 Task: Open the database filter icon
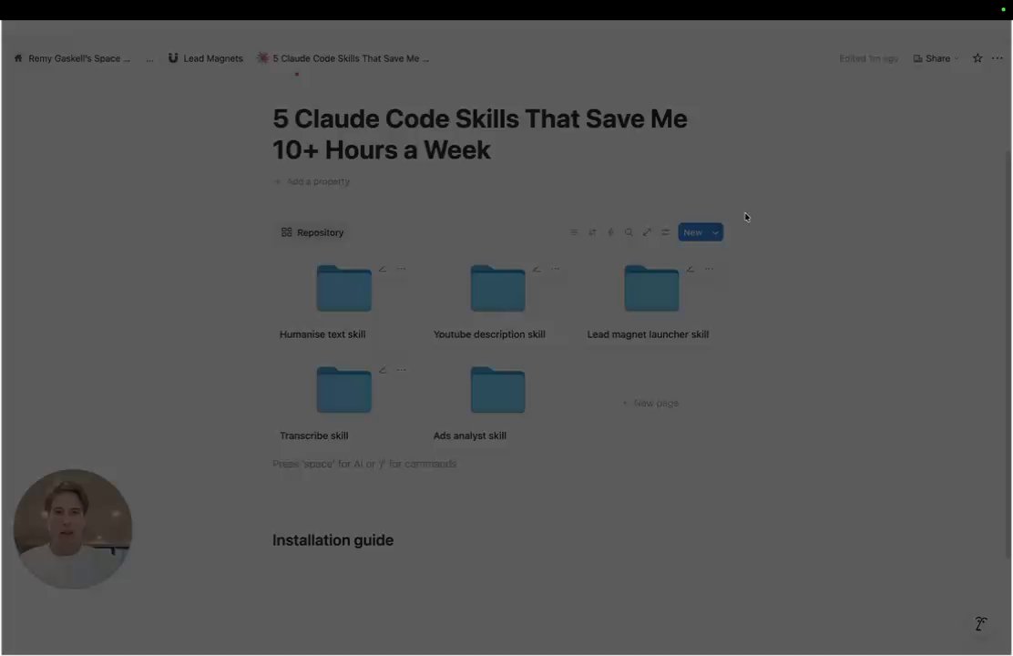pyautogui.click(x=574, y=232)
